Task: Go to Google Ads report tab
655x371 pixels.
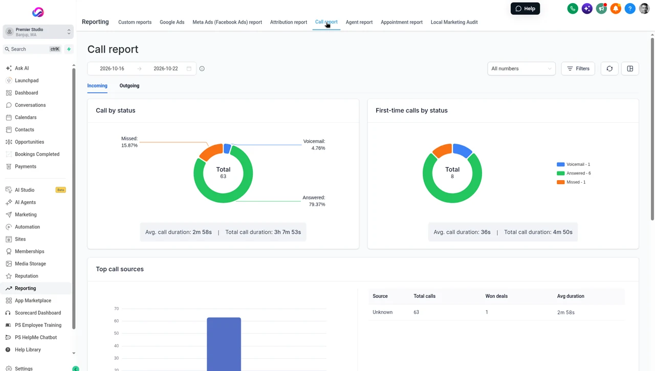Action: [x=172, y=22]
